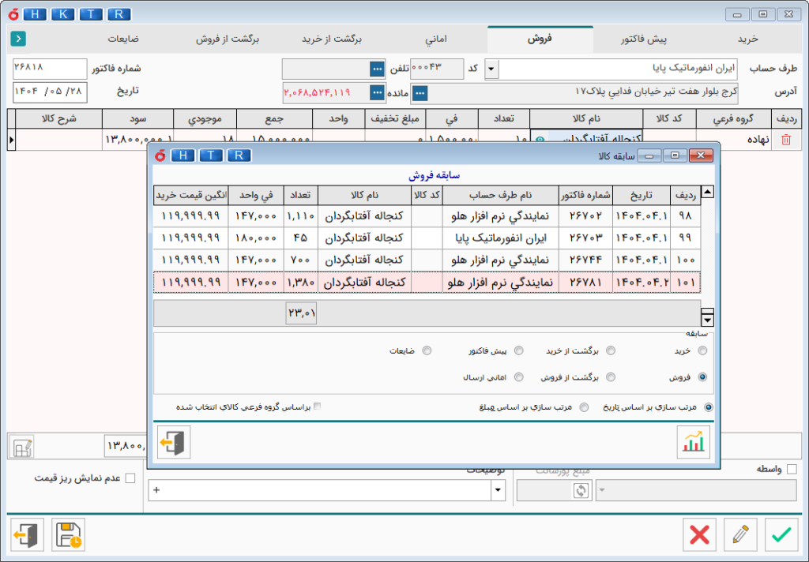809x562 pixels.
Task: Cancel the invoice with red X icon
Action: (700, 534)
